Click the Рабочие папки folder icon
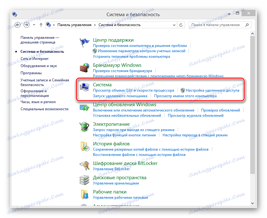The height and width of the screenshot is (218, 267). coord(84,194)
